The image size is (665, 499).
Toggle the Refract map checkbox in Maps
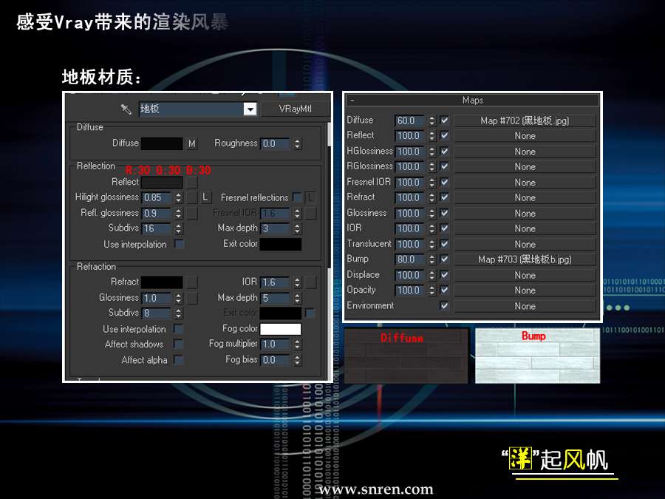444,197
